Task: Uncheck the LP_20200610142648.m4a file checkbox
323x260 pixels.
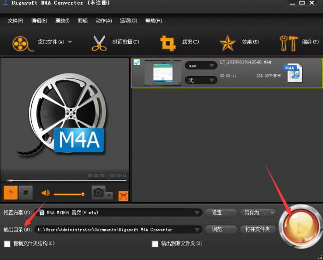Action: tap(137, 62)
